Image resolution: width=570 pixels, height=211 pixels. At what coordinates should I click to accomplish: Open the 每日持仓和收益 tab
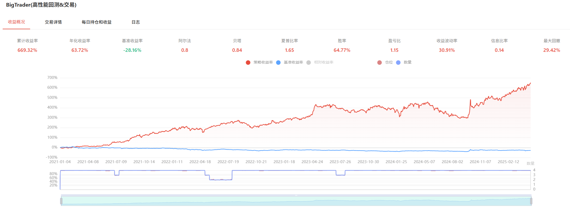coord(97,22)
